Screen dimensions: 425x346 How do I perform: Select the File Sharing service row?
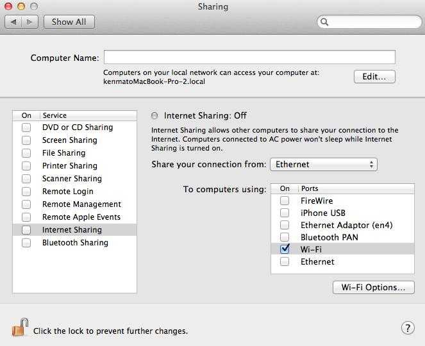click(74, 152)
